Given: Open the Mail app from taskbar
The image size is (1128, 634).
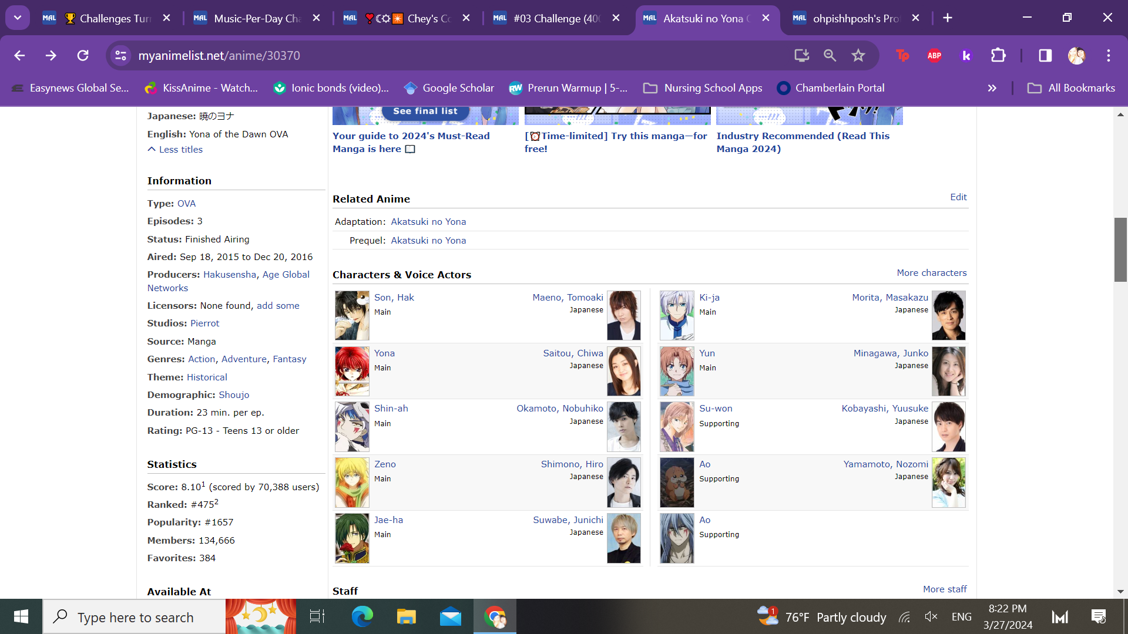Looking at the screenshot, I should point(451,616).
